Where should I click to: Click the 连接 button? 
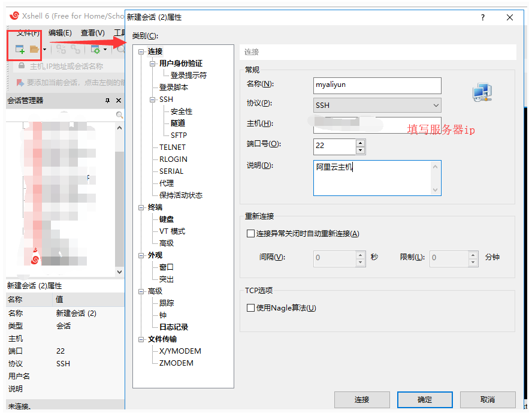(361, 399)
